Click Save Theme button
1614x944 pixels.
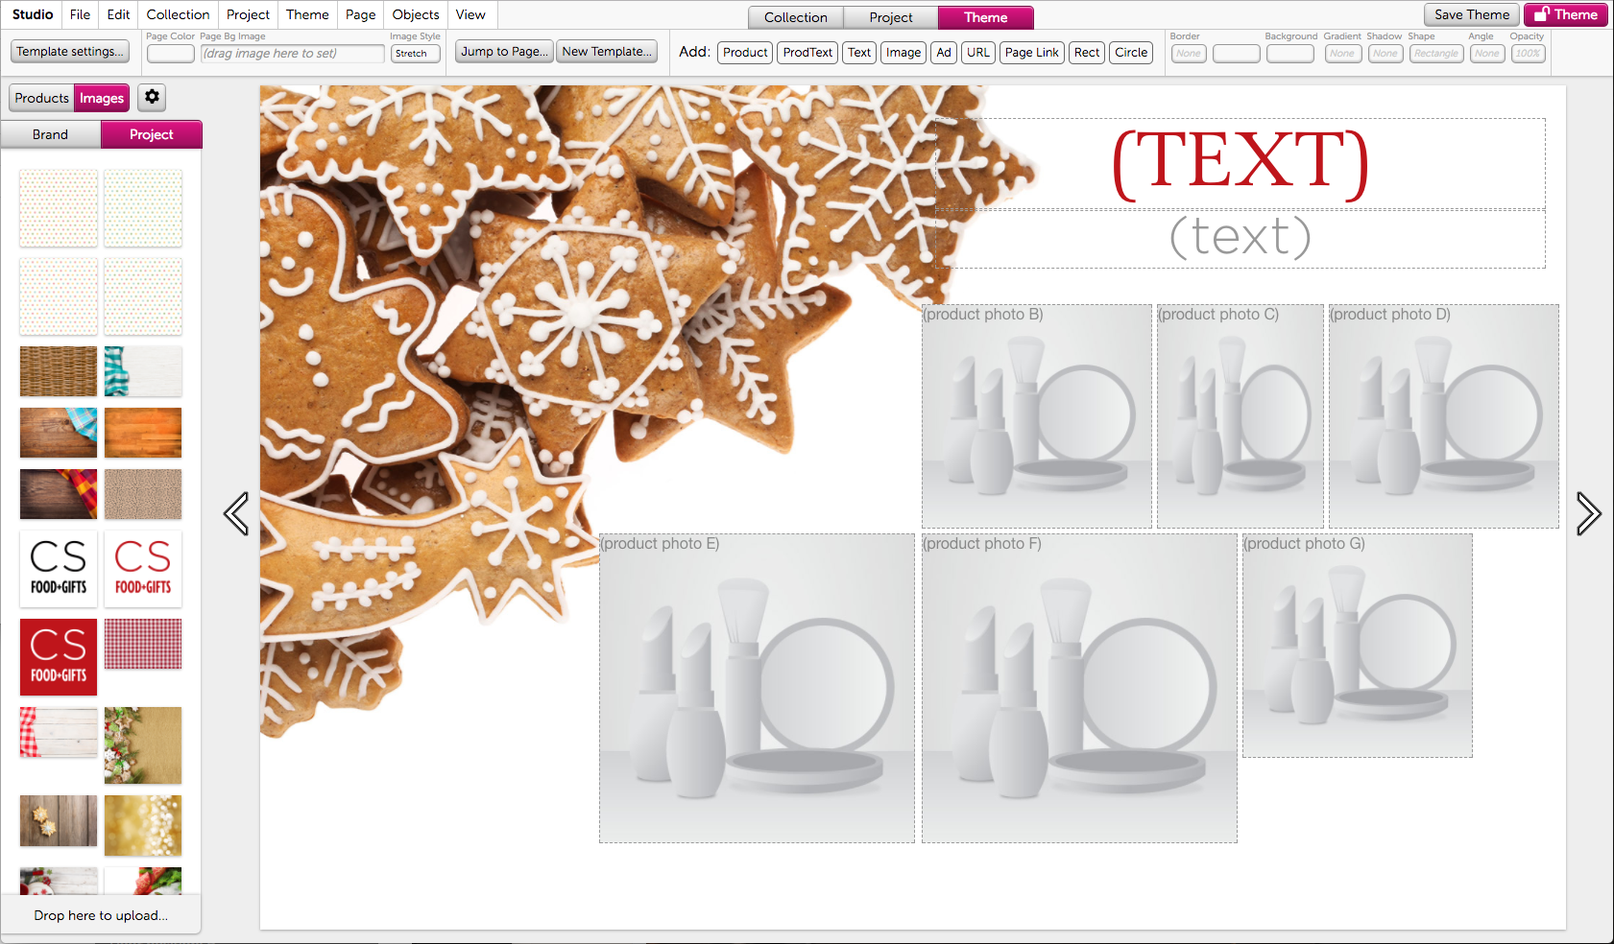tap(1472, 14)
